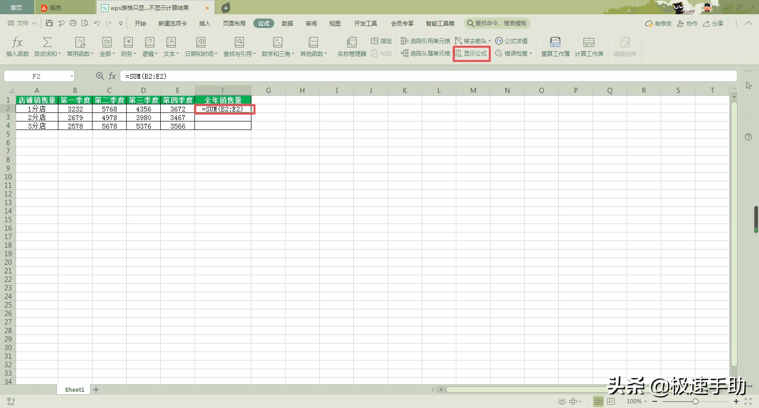Click the Redo arrow icon
Viewport: 759px width, 408px height.
click(109, 23)
